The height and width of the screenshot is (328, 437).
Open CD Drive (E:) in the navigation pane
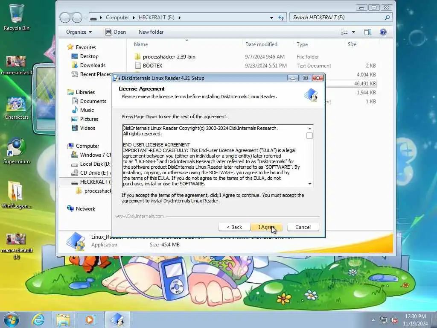91,173
